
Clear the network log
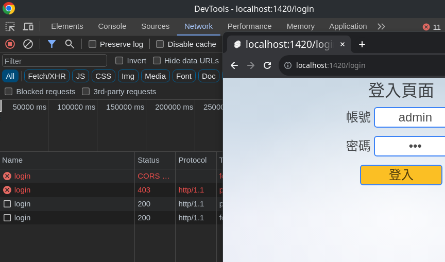28,44
